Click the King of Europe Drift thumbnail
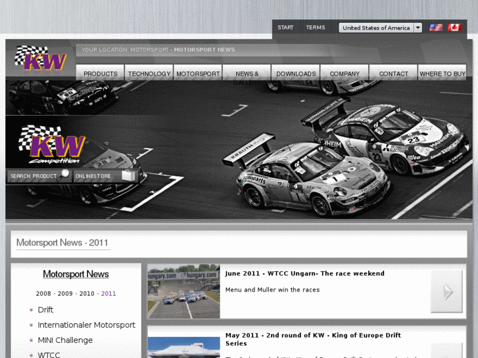 coord(183,347)
